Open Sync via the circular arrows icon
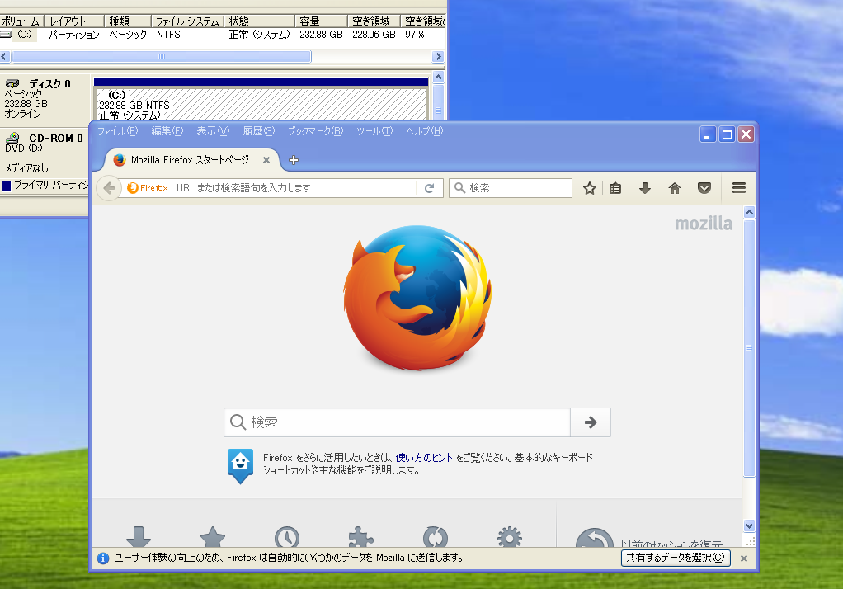The height and width of the screenshot is (589, 843). pyautogui.click(x=435, y=537)
